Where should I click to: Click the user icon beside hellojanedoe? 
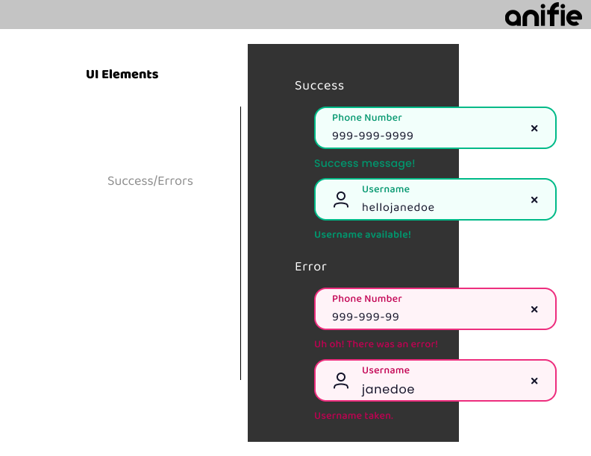pyautogui.click(x=341, y=200)
